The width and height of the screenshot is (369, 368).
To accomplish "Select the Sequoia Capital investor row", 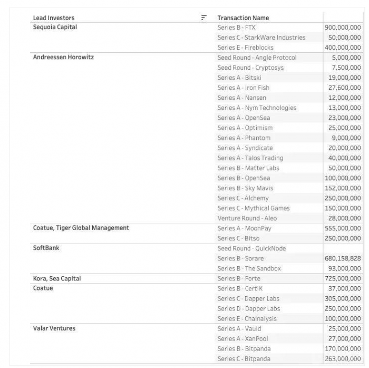I will (x=55, y=27).
